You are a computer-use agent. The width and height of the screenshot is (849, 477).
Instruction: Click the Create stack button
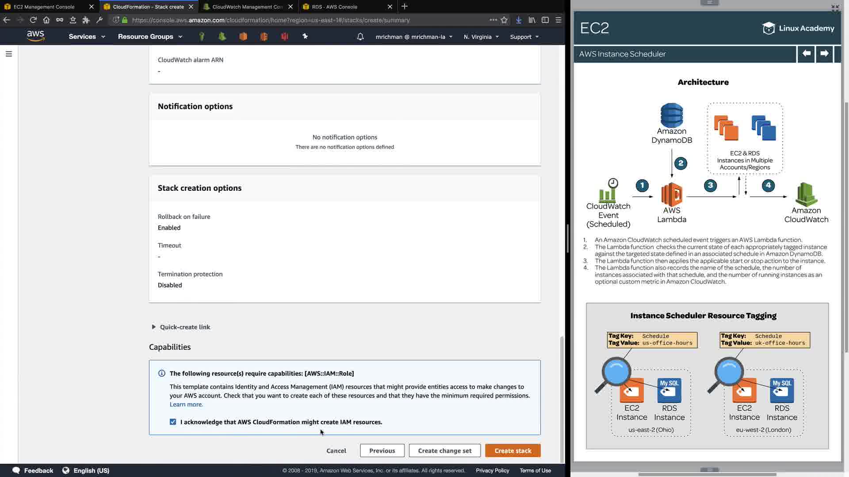pos(512,450)
